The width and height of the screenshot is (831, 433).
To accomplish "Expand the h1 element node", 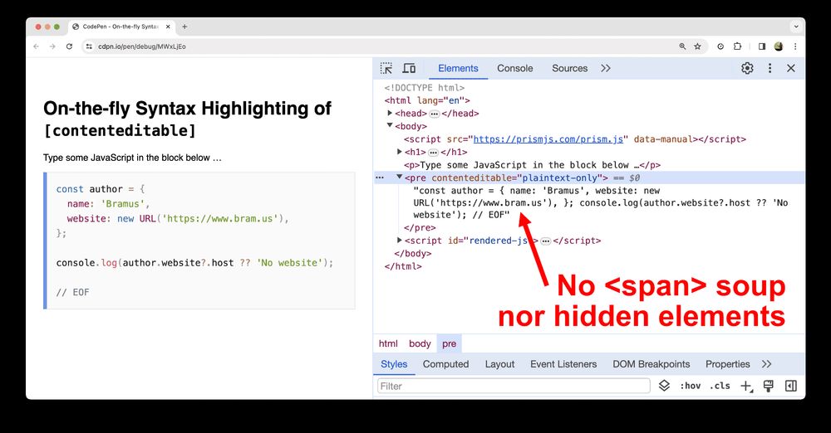I will click(400, 152).
